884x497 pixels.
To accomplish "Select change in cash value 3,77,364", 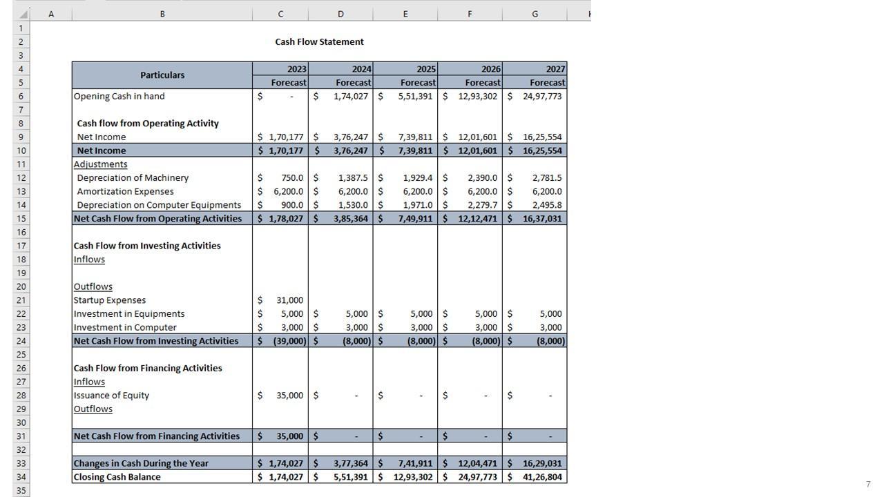I will pos(340,463).
